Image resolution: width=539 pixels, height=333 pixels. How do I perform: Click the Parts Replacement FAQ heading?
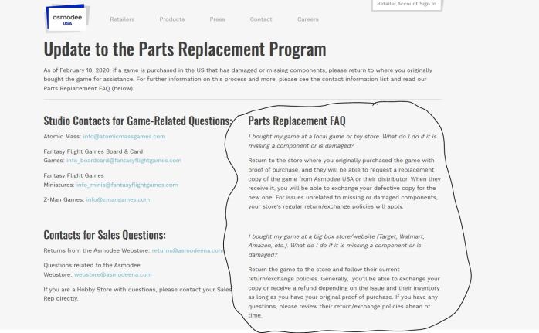click(297, 121)
